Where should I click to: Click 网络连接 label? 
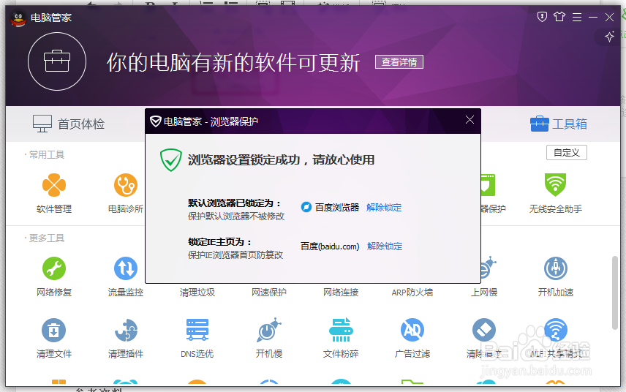(x=341, y=293)
